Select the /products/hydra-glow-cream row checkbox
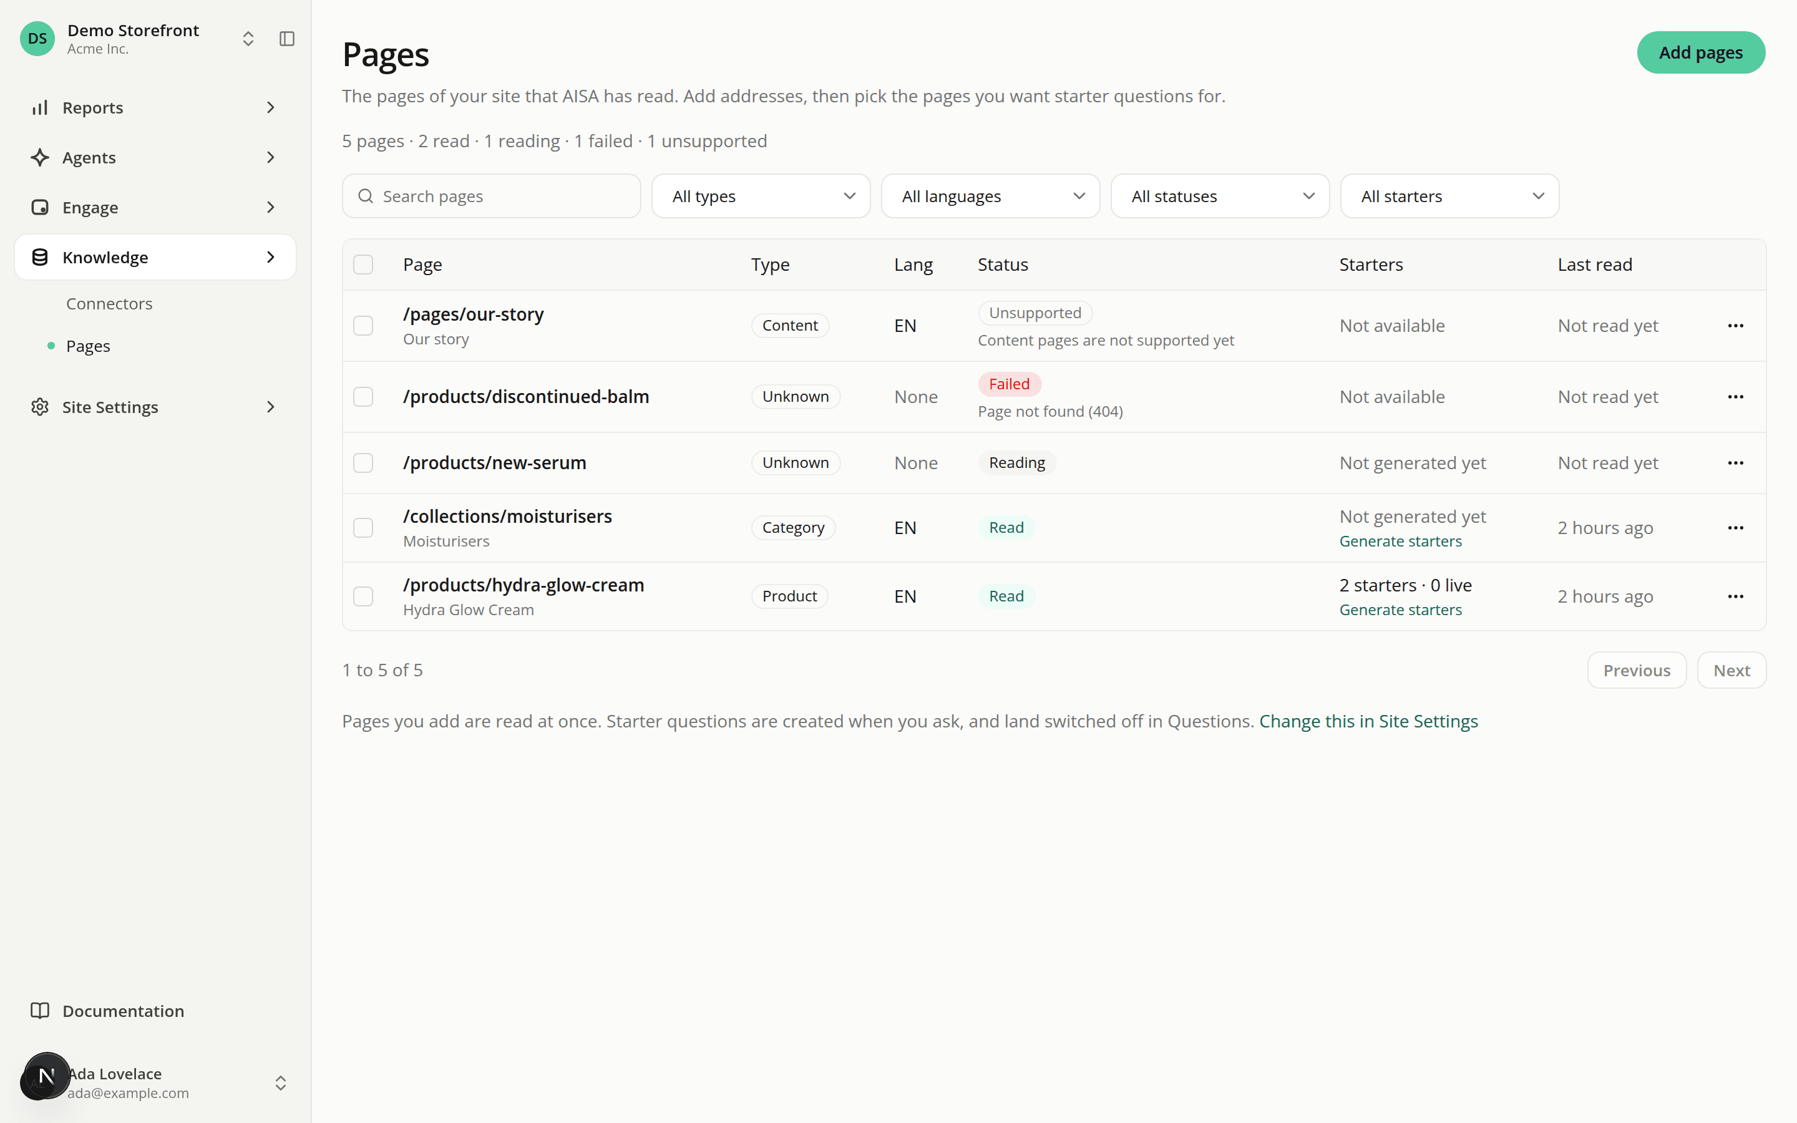Screen dimensions: 1797x1123 tap(363, 596)
